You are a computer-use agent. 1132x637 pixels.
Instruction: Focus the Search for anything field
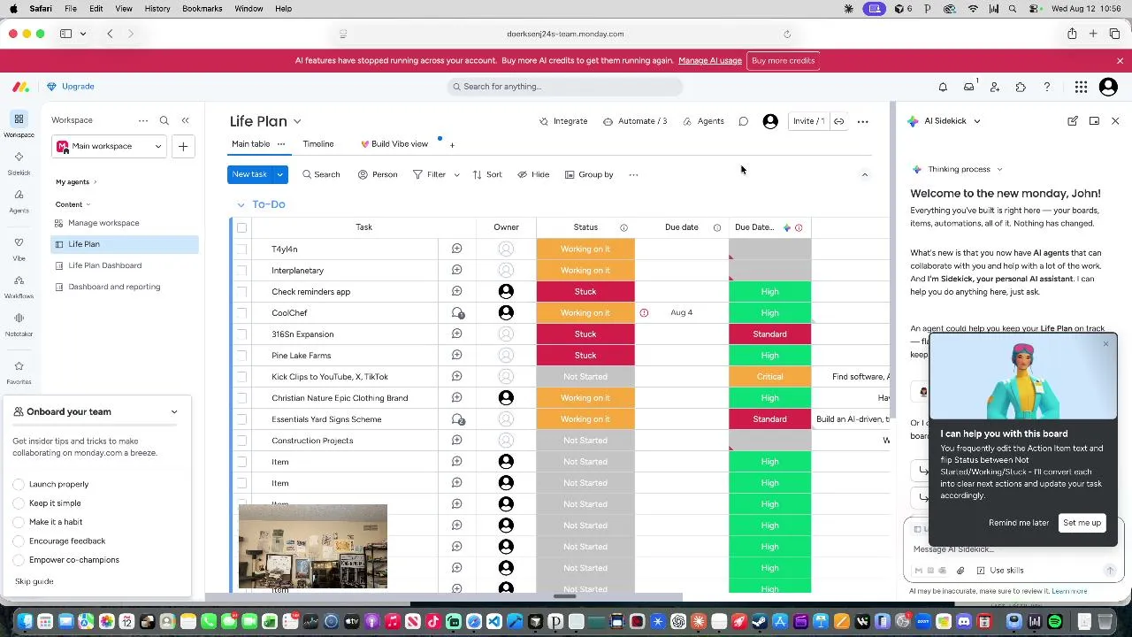(x=565, y=87)
